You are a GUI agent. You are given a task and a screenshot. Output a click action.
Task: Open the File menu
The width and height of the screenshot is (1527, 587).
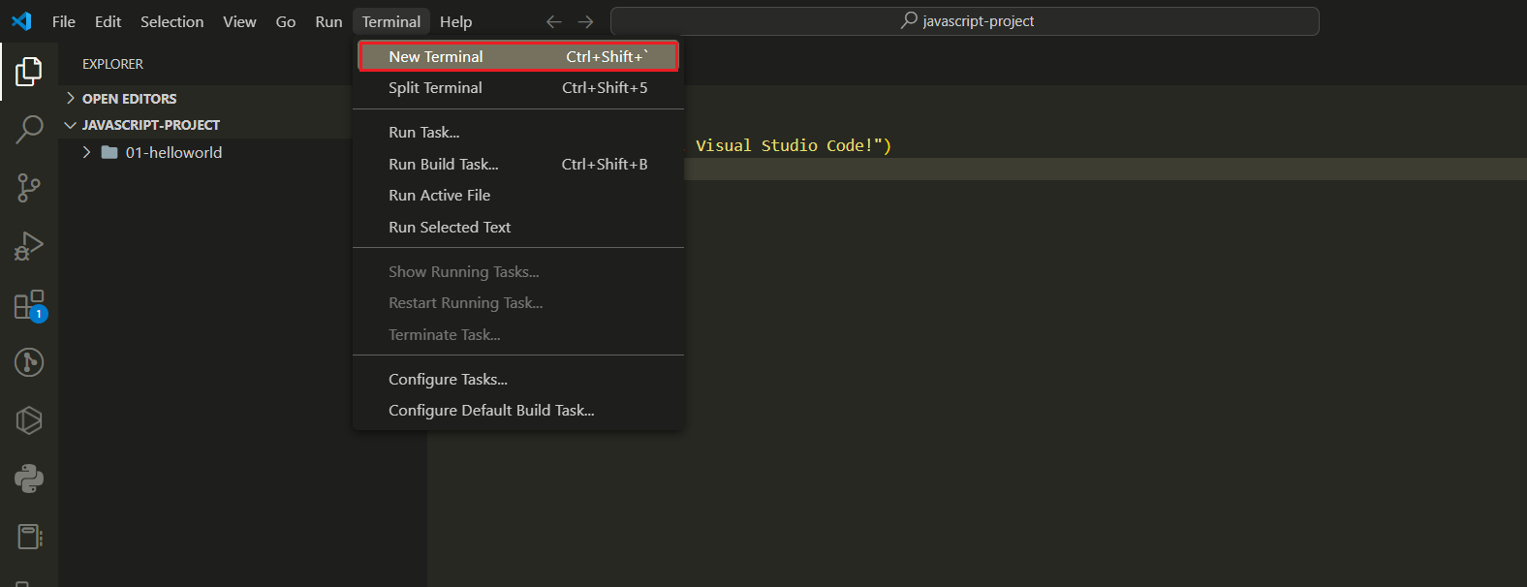click(64, 21)
